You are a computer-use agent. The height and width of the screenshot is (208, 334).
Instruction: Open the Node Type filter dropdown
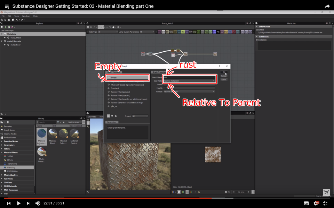point(108,32)
